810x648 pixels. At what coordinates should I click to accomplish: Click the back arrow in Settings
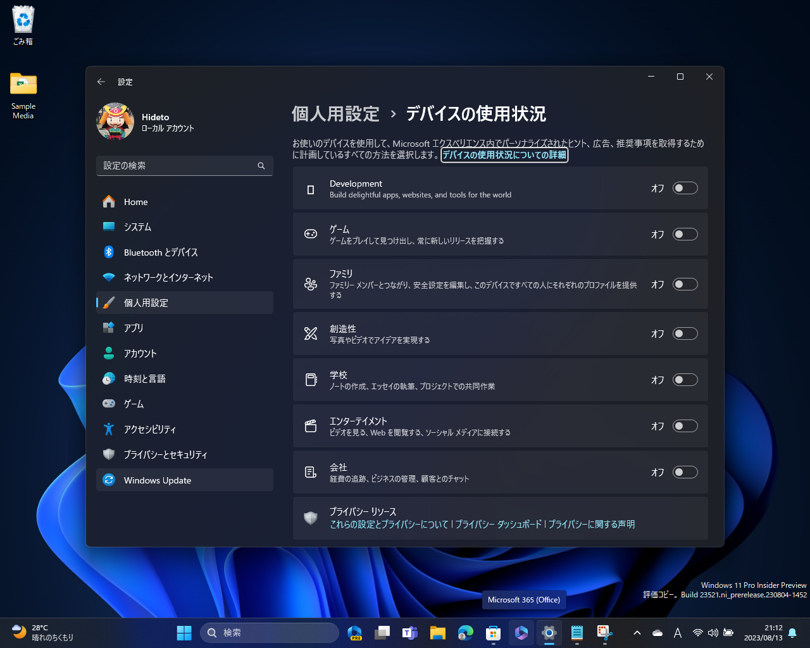[101, 82]
